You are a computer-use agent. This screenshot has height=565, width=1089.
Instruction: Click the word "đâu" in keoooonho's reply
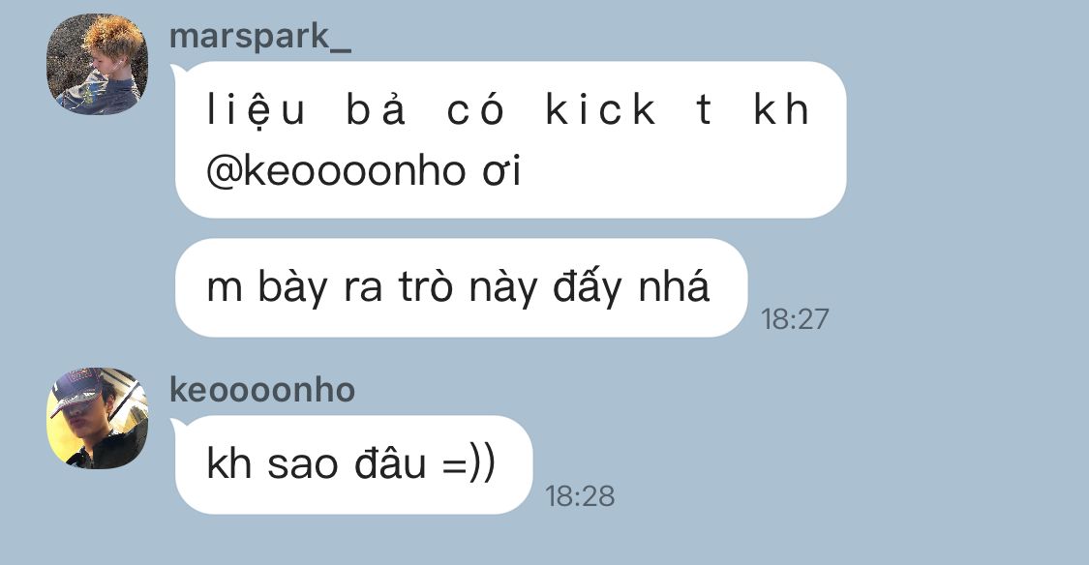[390, 463]
